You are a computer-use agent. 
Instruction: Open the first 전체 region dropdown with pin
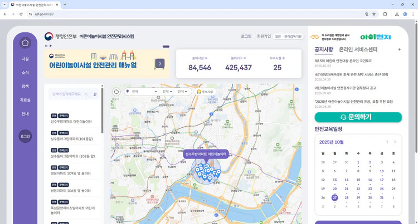click(140, 91)
